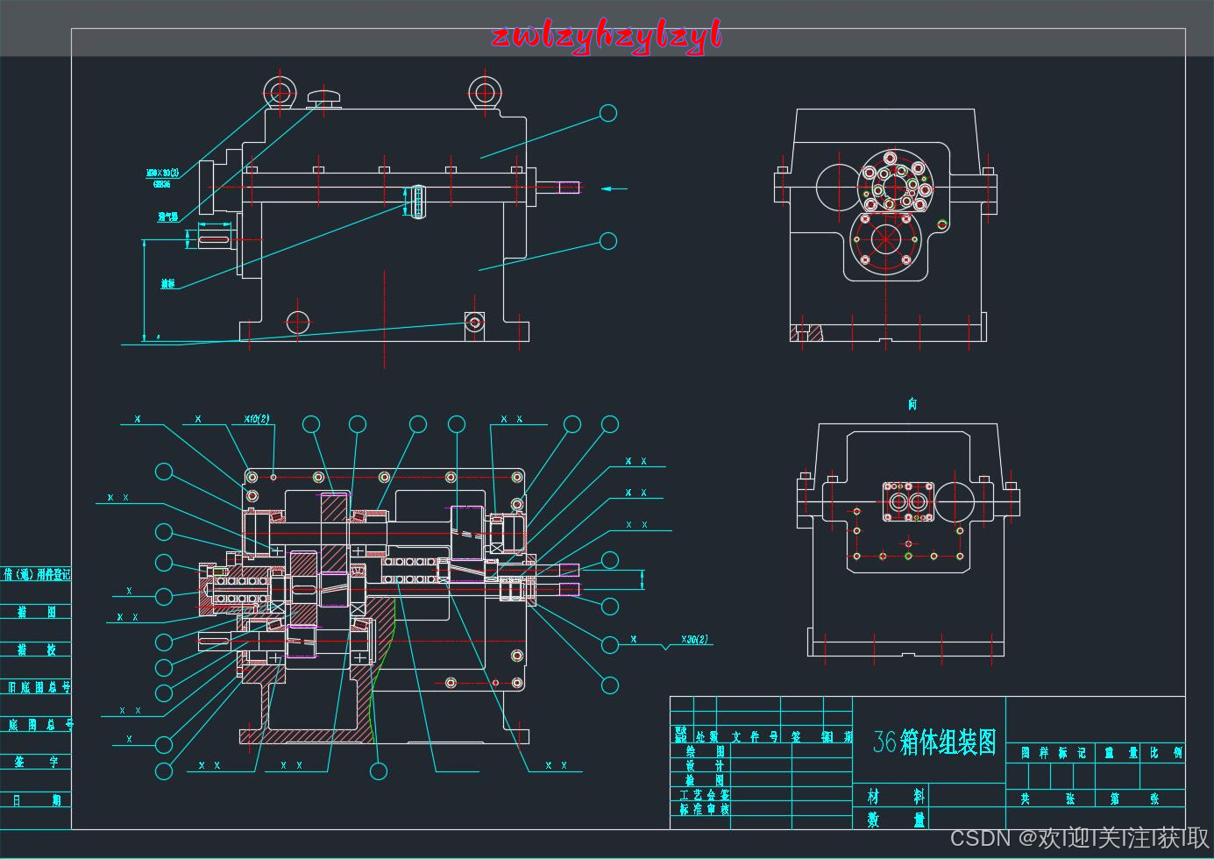1214x859 pixels.
Task: Select the '设计' row label
Action: pyautogui.click(x=705, y=765)
